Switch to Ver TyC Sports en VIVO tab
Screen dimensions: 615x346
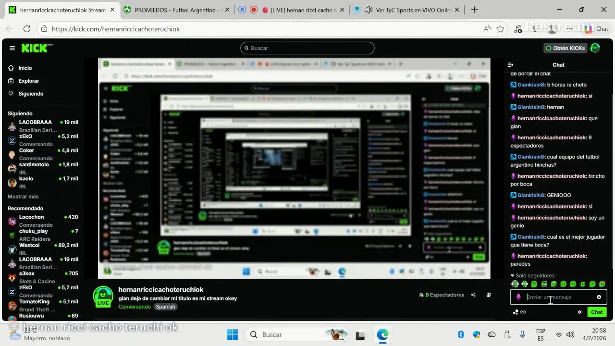click(407, 10)
